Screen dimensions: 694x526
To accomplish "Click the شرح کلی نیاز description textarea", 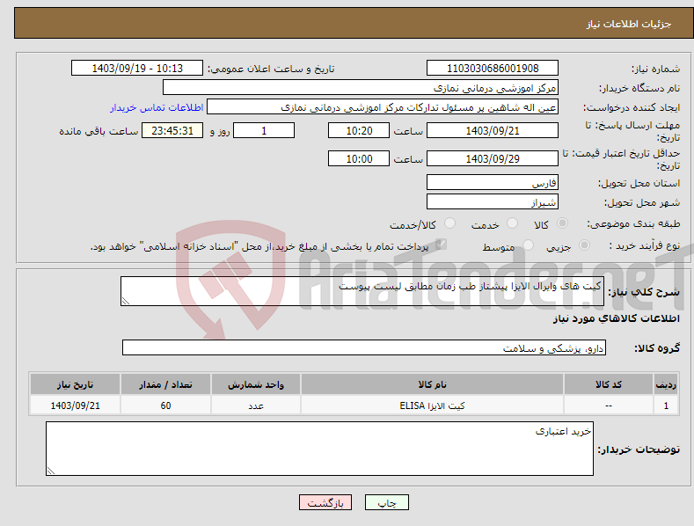I will (x=362, y=291).
